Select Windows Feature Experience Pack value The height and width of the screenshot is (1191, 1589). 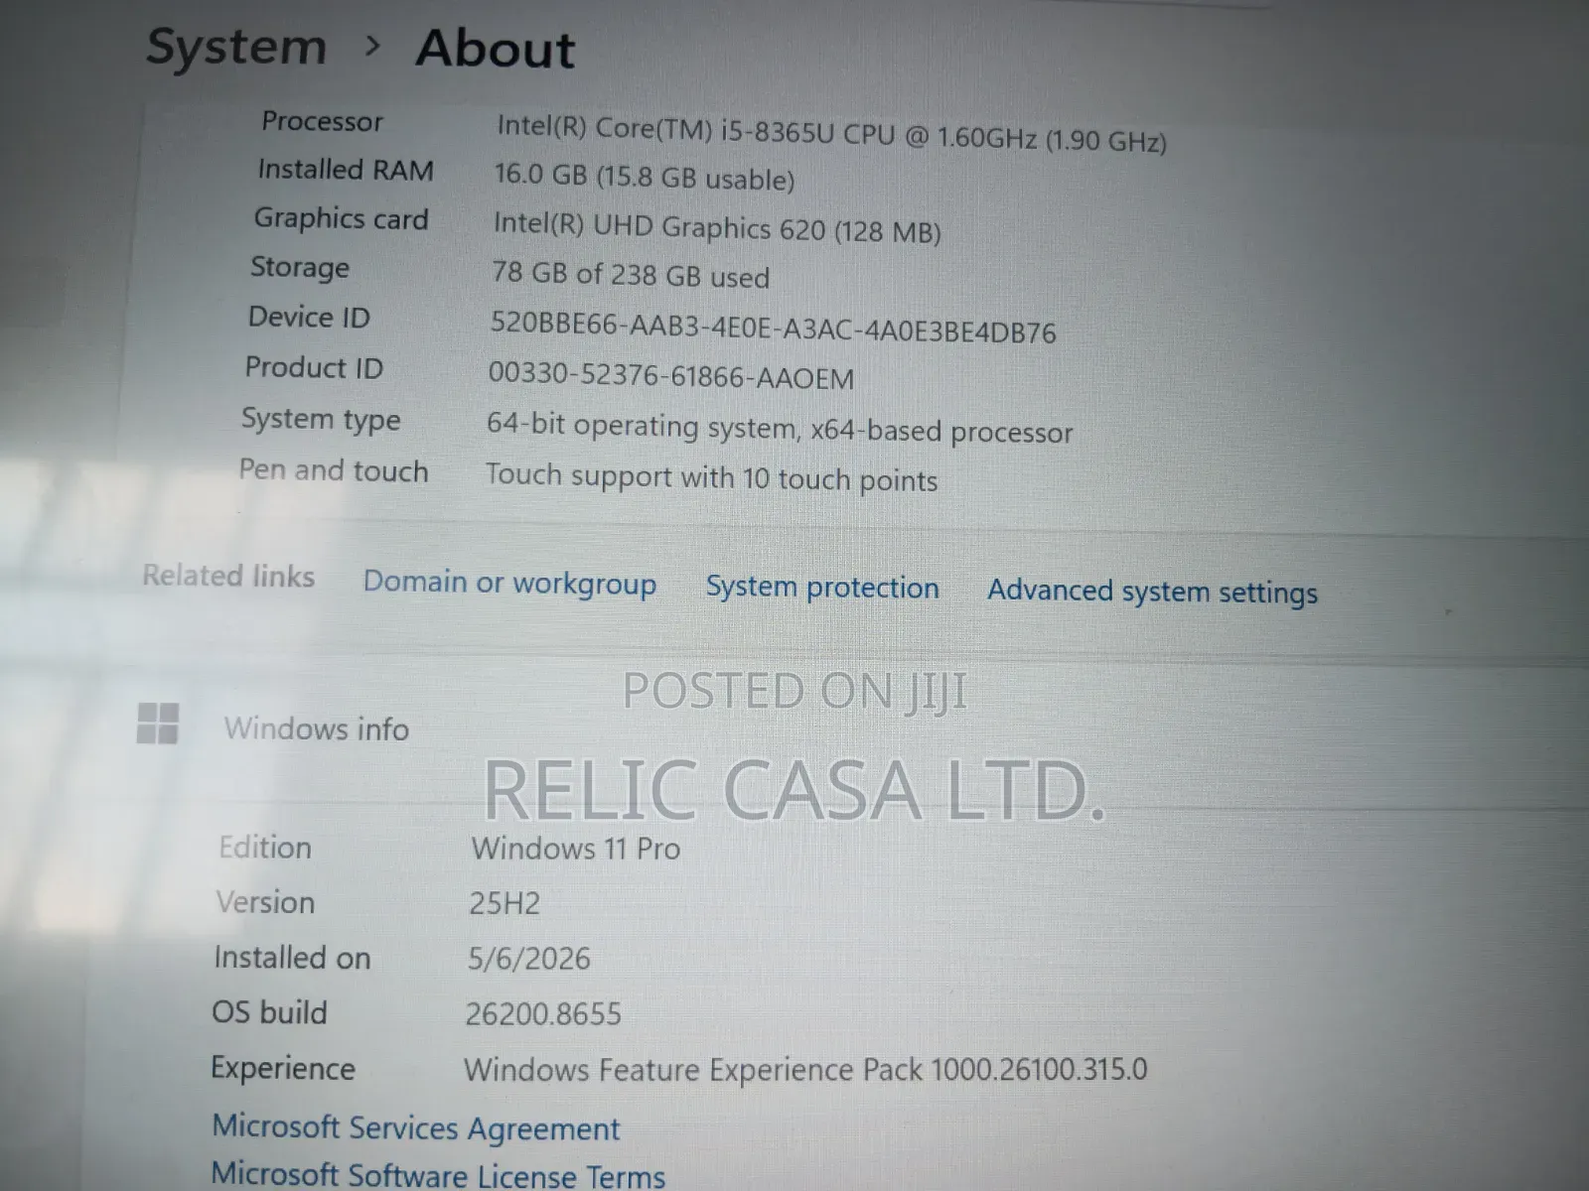805,1069
